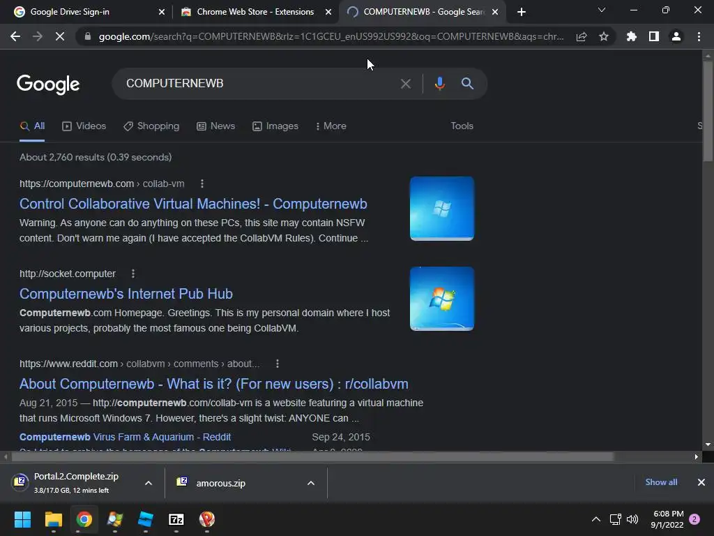Click Show all downloads

pos(661,482)
